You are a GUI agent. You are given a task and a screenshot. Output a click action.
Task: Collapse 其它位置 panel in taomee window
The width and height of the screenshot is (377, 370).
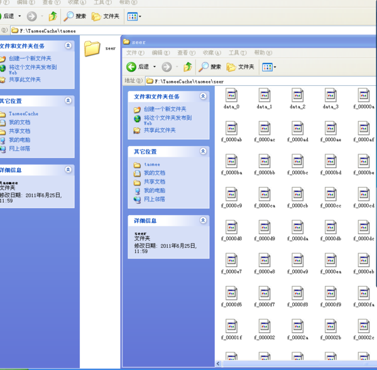tap(68, 100)
